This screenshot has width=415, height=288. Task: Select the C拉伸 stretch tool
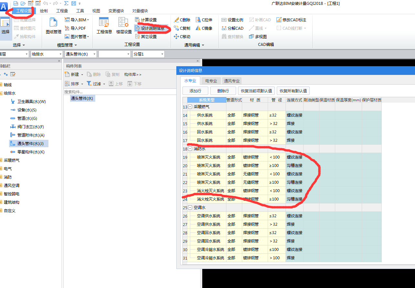pyautogui.click(x=204, y=20)
